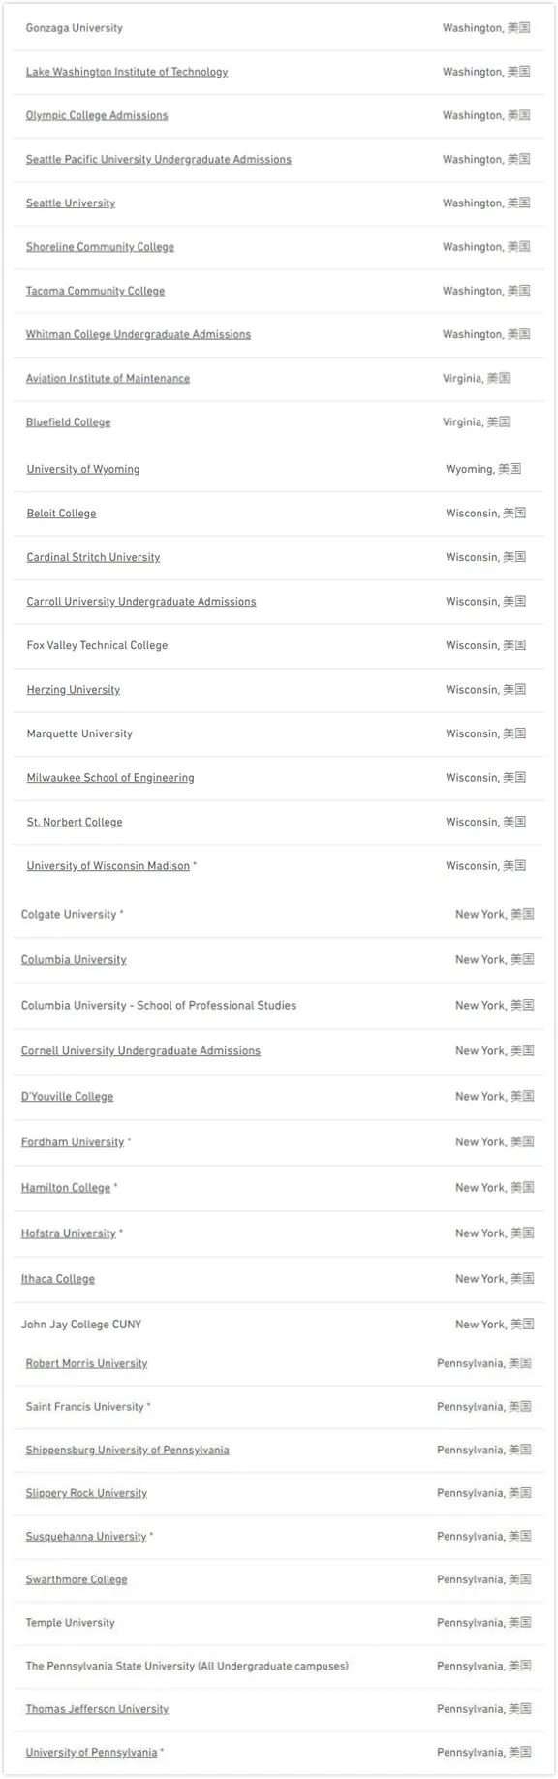This screenshot has height=1779, width=558.
Task: Open University of Wisconsin Madison link
Action: tap(108, 866)
